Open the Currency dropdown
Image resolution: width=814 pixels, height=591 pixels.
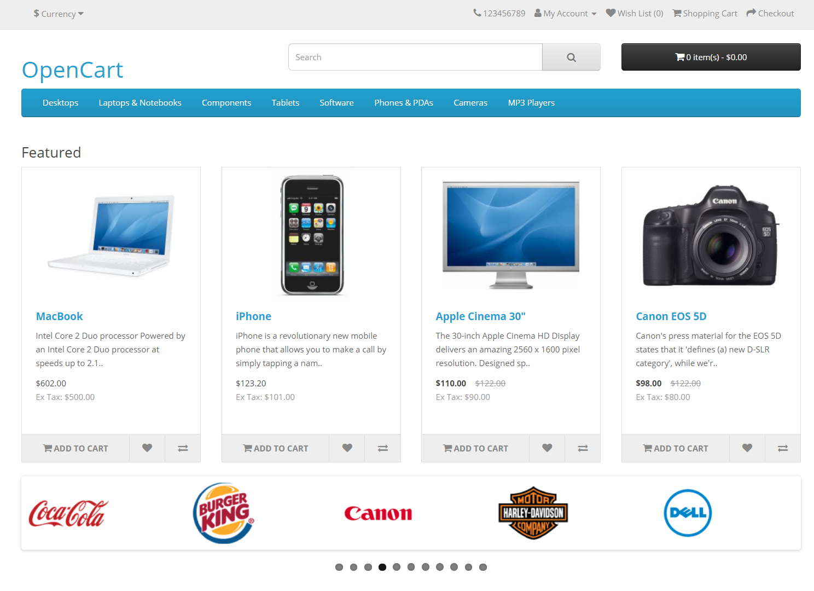point(59,14)
